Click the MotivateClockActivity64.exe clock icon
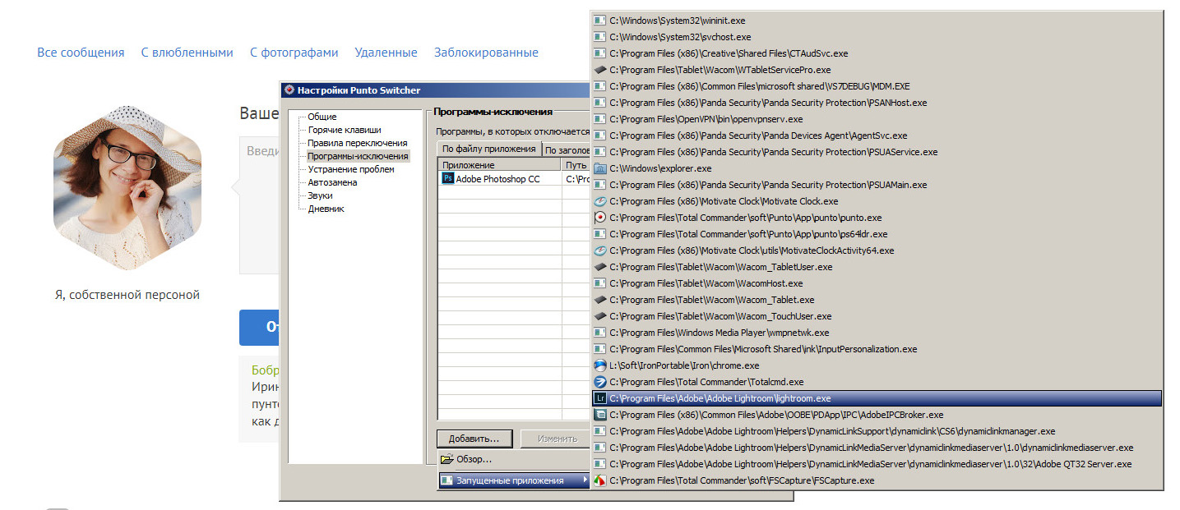This screenshot has height=510, width=1180. pos(599,250)
